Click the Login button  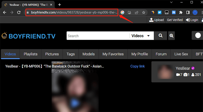(x=192, y=20)
